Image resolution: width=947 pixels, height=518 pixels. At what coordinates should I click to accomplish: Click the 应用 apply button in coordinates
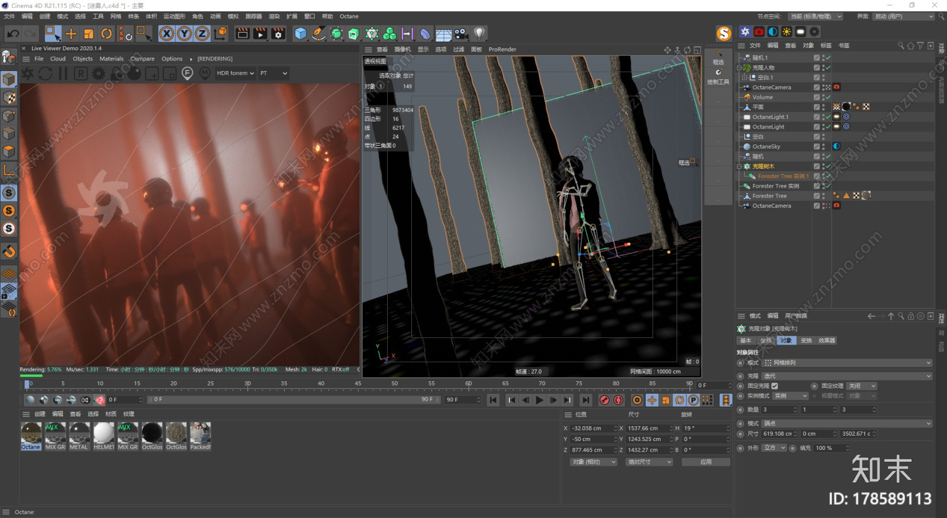coord(706,462)
